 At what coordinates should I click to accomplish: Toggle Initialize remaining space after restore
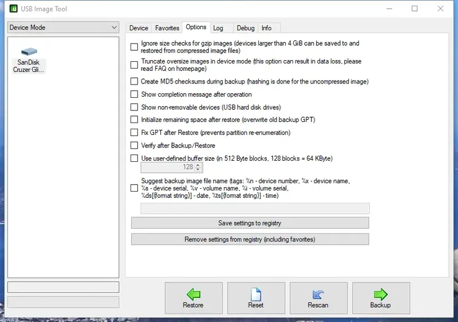pos(134,120)
